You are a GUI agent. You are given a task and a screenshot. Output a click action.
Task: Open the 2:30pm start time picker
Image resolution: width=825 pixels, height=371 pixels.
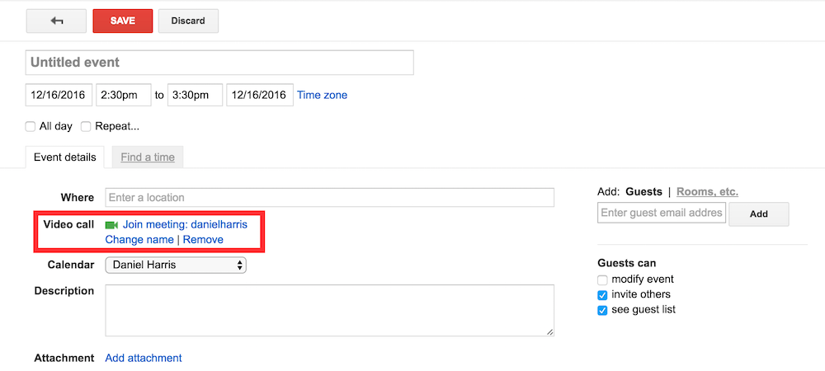pyautogui.click(x=124, y=95)
